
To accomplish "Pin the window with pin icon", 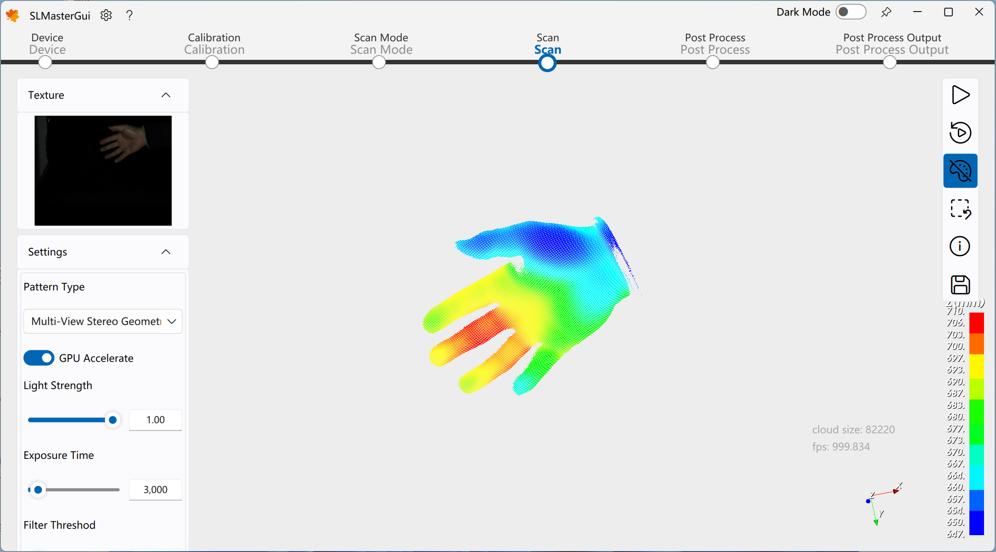I will 886,12.
